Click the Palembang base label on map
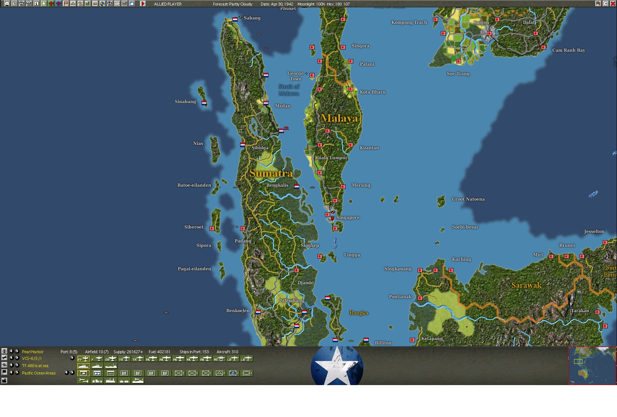Image resolution: width=617 pixels, height=417 pixels. pyautogui.click(x=291, y=301)
